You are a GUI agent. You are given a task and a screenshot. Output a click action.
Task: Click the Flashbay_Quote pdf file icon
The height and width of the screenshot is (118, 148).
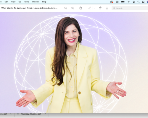coord(18,114)
